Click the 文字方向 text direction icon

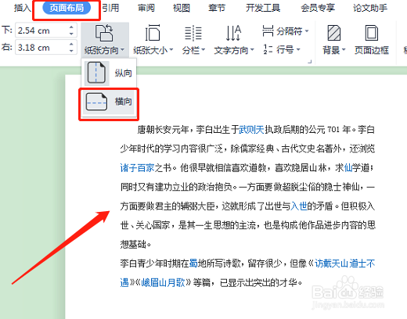[x=233, y=33]
